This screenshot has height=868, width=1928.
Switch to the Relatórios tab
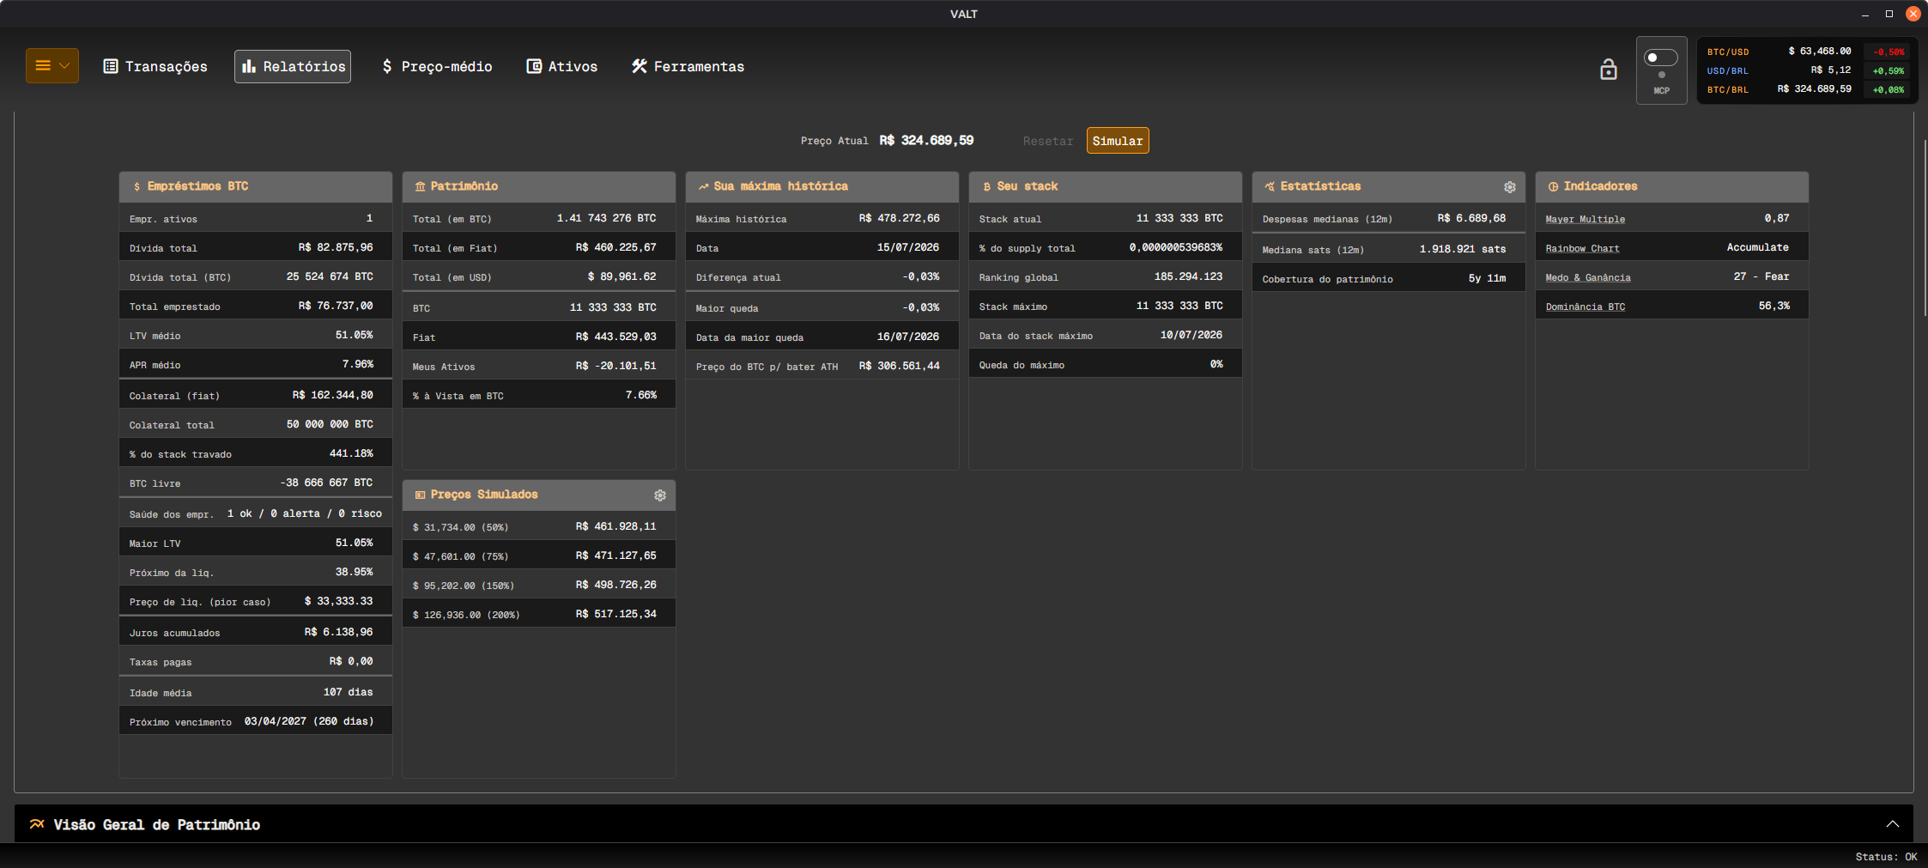coord(293,66)
